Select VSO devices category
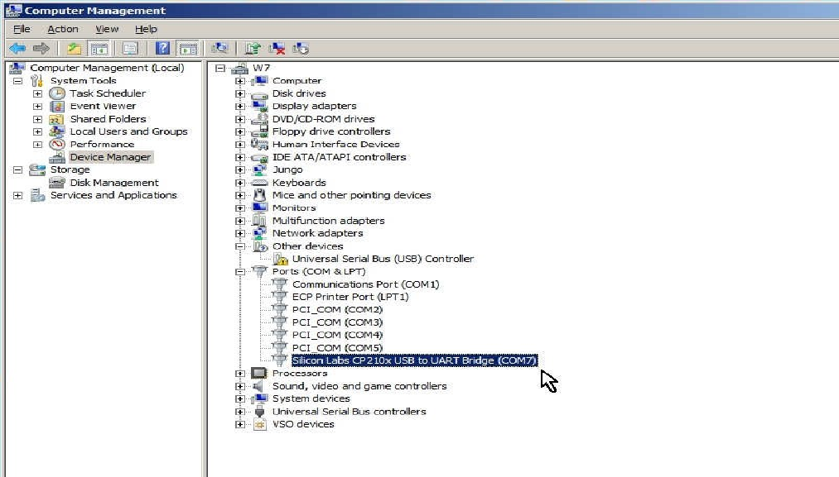 (303, 425)
